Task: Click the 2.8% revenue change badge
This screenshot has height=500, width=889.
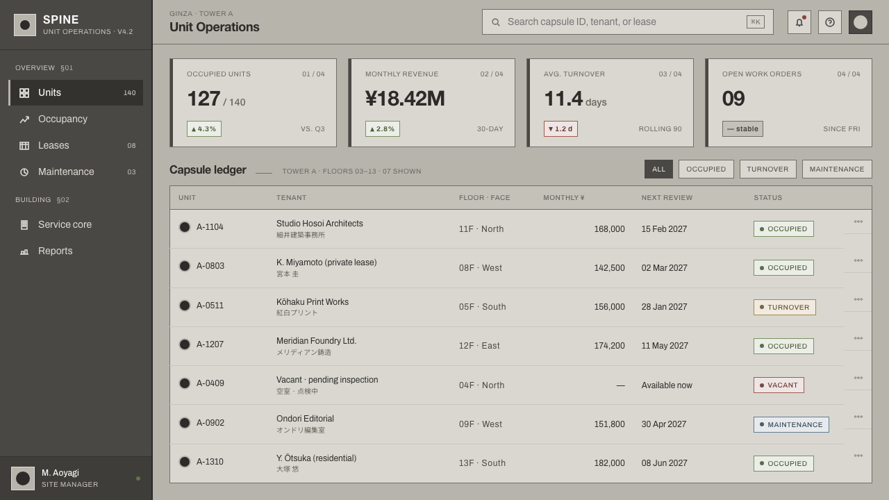Action: click(x=383, y=129)
